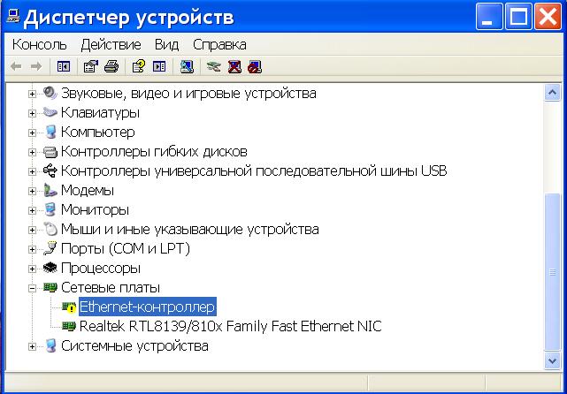Select the Процессоры category label
The image size is (567, 394).
[101, 269]
